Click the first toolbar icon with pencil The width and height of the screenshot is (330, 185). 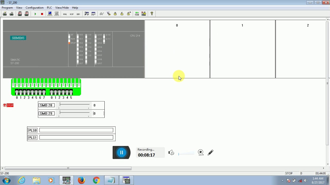click(5, 14)
